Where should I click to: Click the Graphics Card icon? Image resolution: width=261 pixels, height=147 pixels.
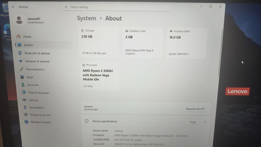(127, 31)
